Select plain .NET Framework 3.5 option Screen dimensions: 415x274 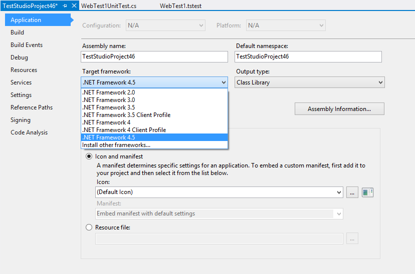coord(154,107)
